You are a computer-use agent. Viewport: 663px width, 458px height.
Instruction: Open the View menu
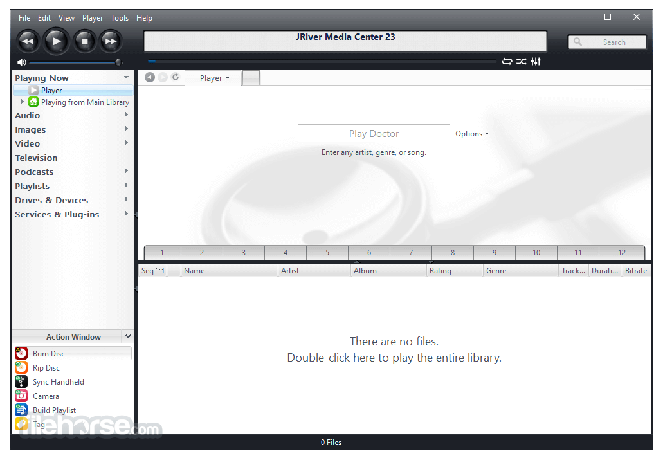(x=66, y=18)
